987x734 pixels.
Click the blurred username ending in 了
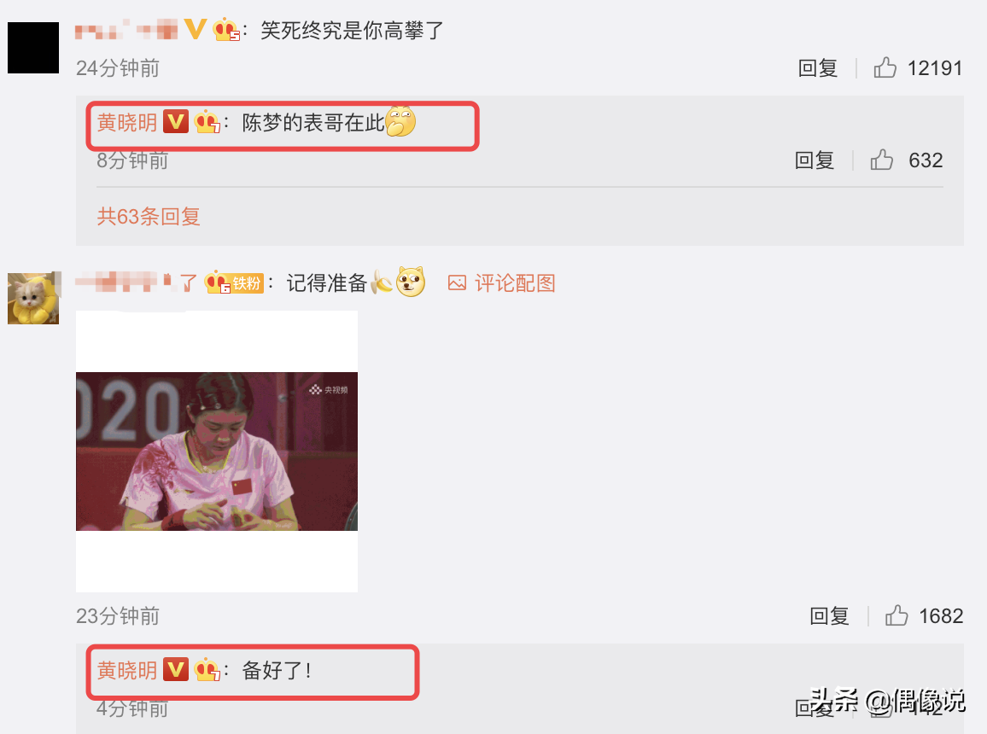click(137, 283)
